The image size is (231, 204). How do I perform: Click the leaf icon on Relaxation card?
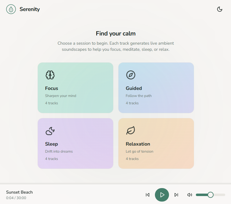tap(131, 130)
